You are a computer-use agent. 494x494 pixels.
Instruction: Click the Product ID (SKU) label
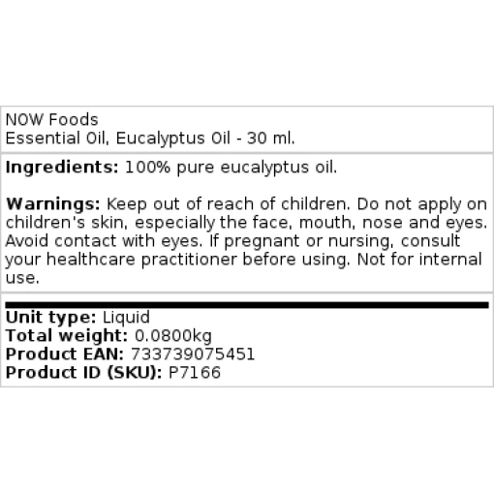84,373
